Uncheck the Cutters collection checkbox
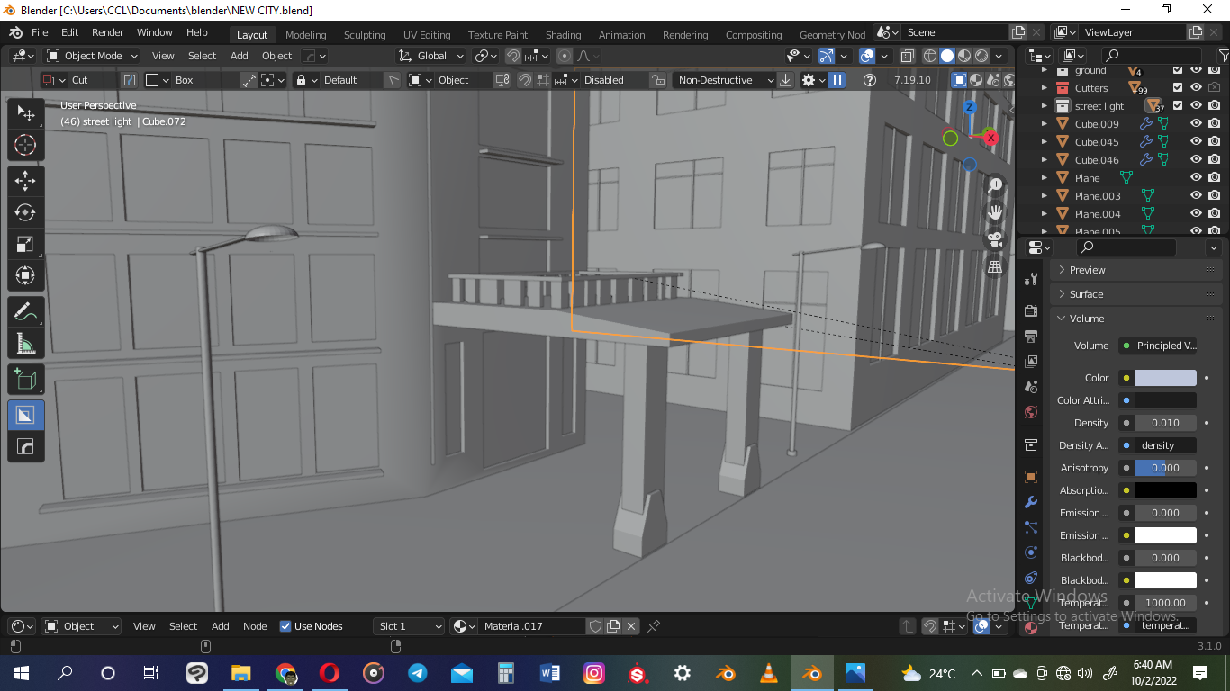The height and width of the screenshot is (691, 1230). [1178, 88]
